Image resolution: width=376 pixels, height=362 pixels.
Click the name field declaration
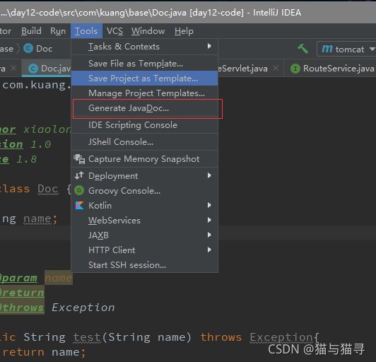click(x=37, y=218)
